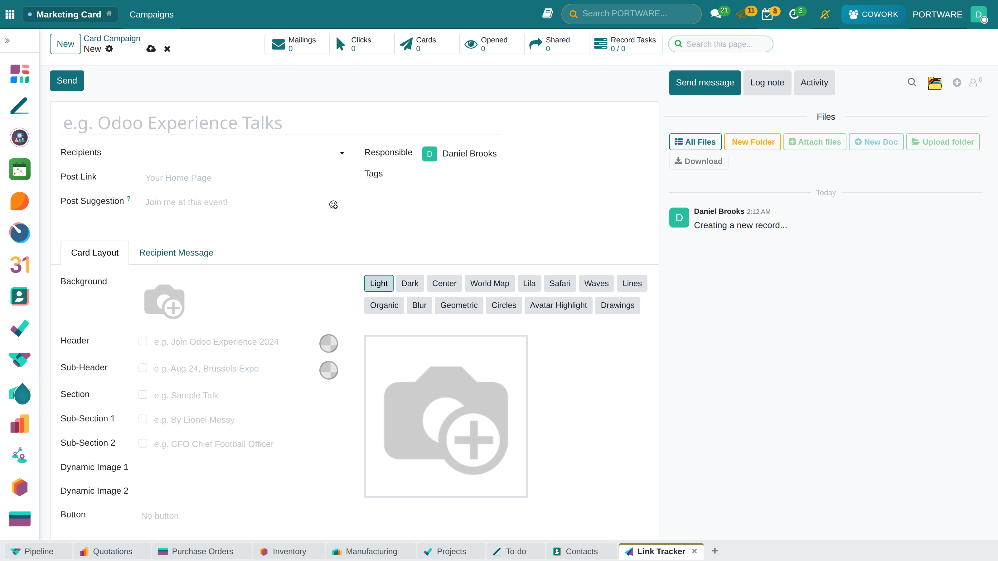Open the record settings gear icon

click(x=110, y=49)
